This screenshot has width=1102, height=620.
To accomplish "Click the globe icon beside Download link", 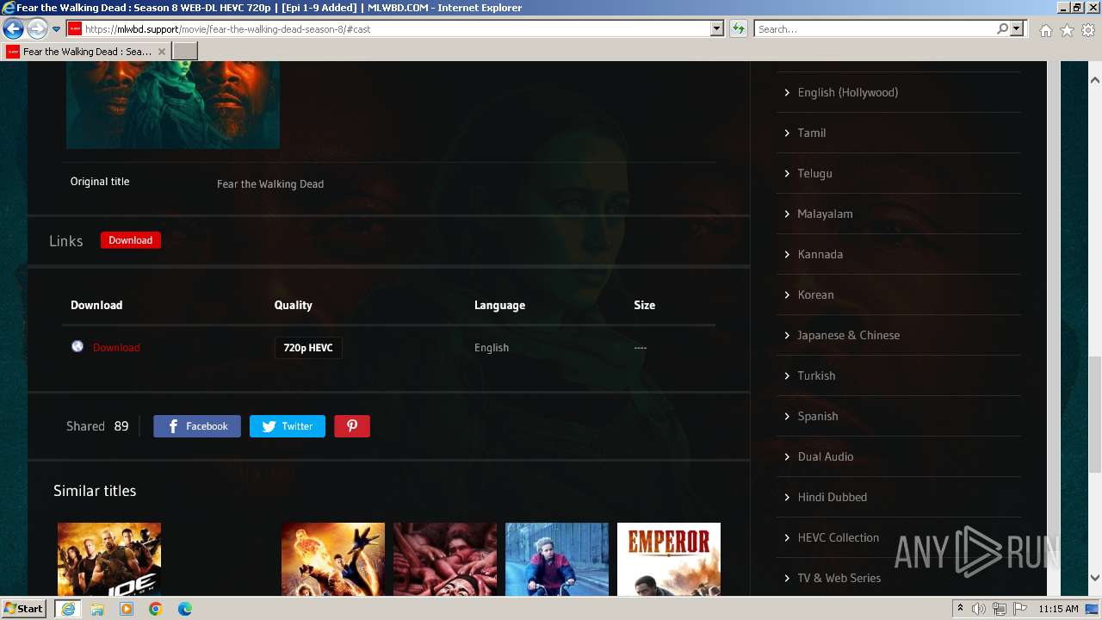I will [x=77, y=346].
